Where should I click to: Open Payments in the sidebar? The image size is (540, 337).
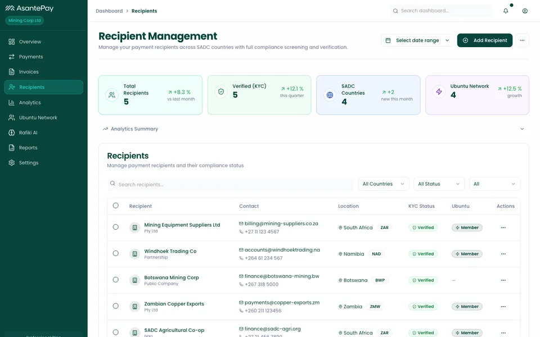pos(43,57)
